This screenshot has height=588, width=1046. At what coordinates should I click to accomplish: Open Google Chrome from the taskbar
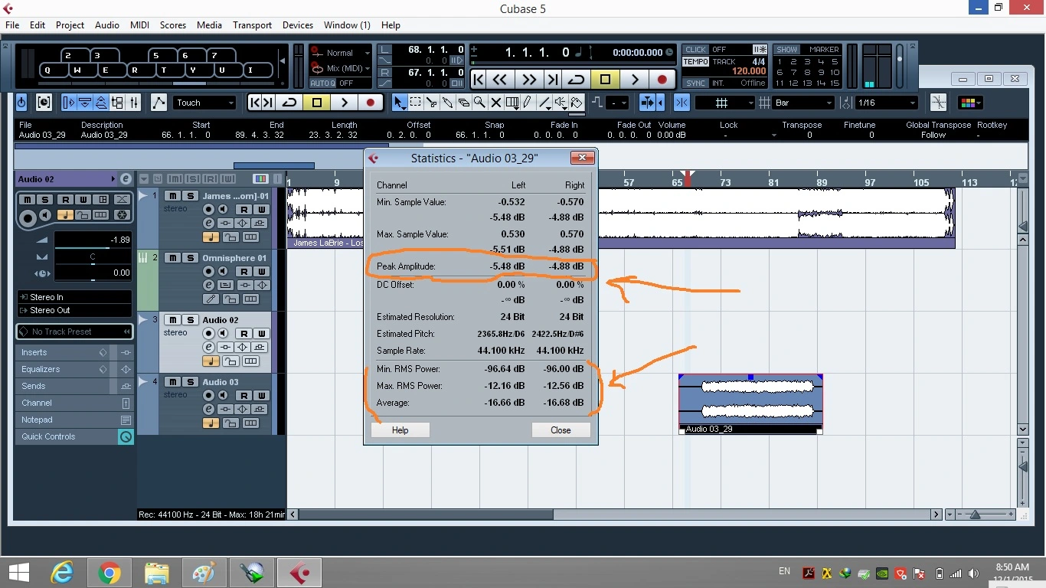[x=110, y=572]
